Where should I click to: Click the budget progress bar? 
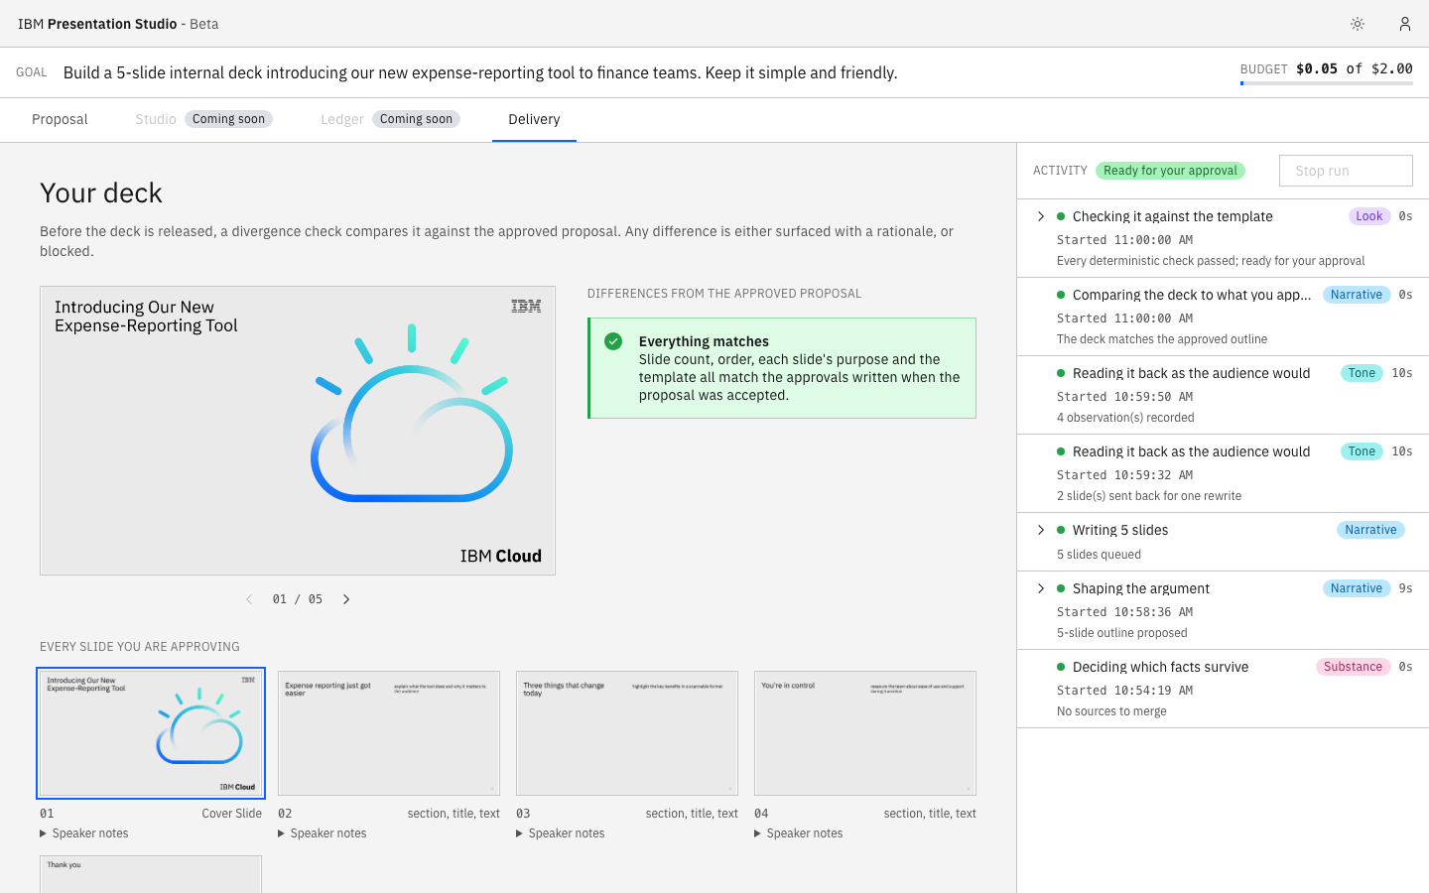(1327, 83)
